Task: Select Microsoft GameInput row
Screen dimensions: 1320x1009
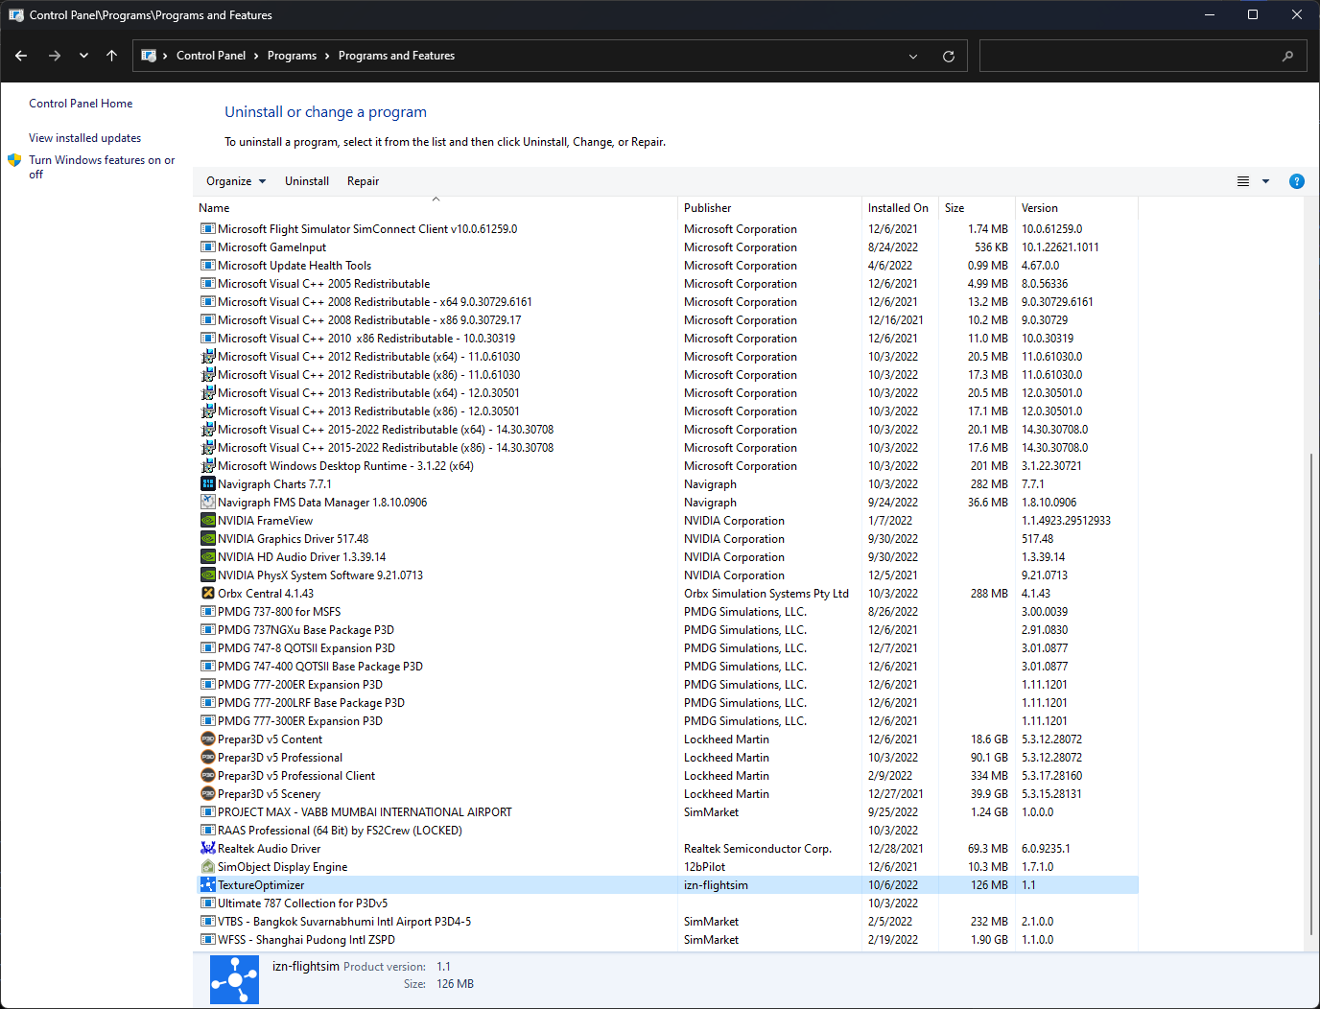Action: [x=667, y=247]
